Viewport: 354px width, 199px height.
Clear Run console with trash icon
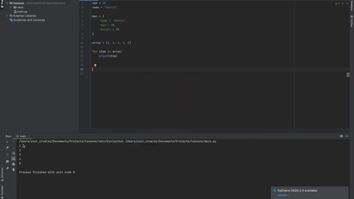tap(13, 170)
